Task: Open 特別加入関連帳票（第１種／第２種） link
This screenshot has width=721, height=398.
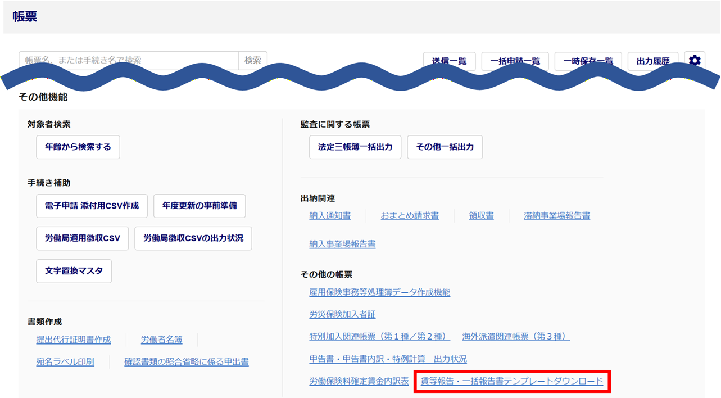Action: pos(380,336)
